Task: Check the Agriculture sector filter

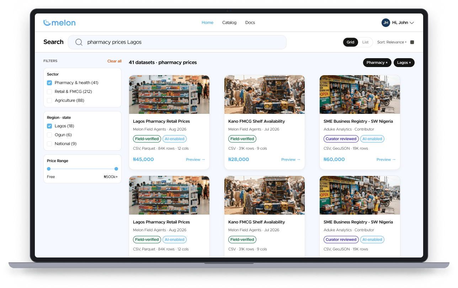Action: pyautogui.click(x=49, y=100)
